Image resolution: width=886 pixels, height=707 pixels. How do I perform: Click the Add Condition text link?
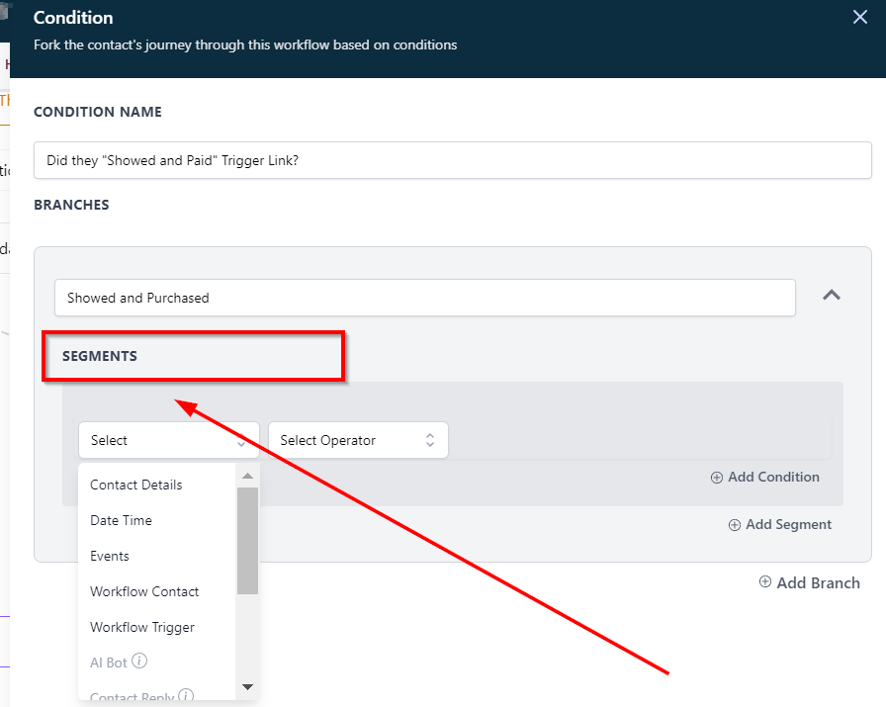tap(773, 477)
